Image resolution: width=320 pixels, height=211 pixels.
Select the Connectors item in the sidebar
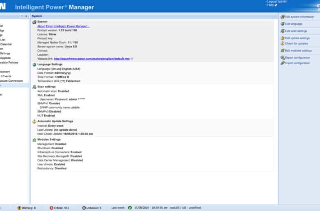tap(11, 81)
